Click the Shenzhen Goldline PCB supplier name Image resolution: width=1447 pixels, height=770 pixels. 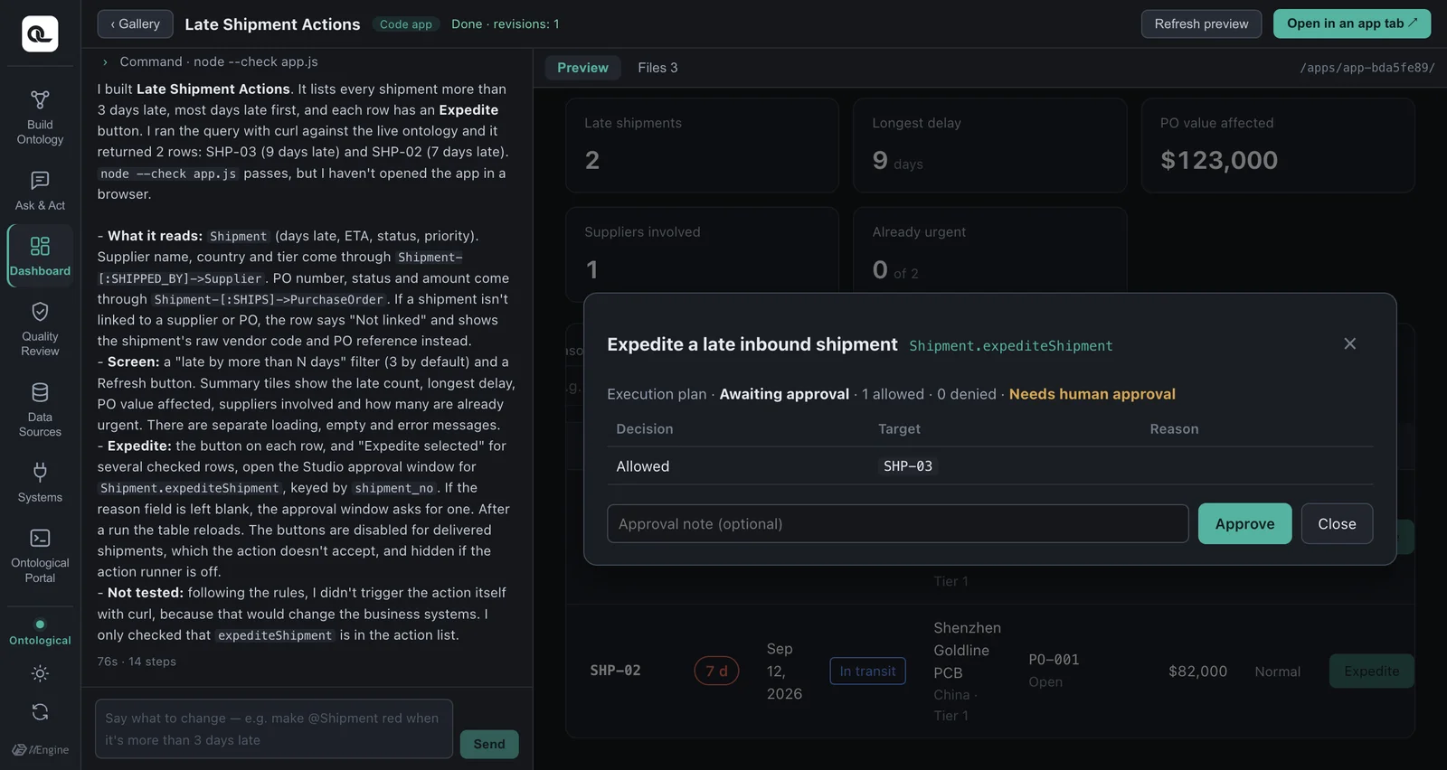[967, 650]
